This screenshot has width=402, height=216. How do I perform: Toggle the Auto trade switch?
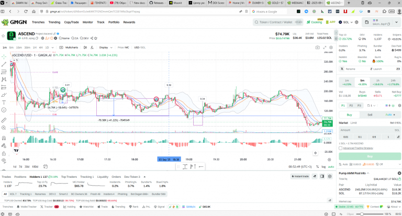pyautogui.click(x=390, y=115)
